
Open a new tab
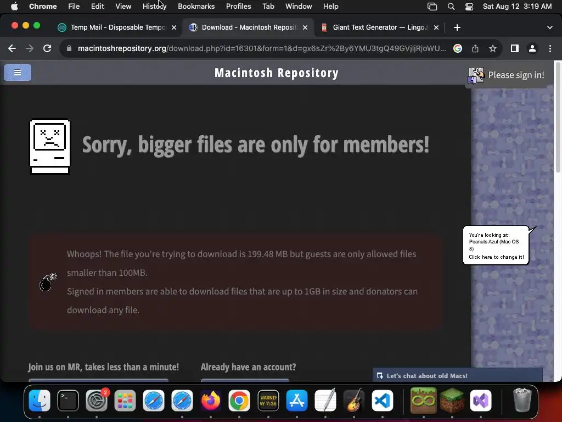click(x=457, y=27)
